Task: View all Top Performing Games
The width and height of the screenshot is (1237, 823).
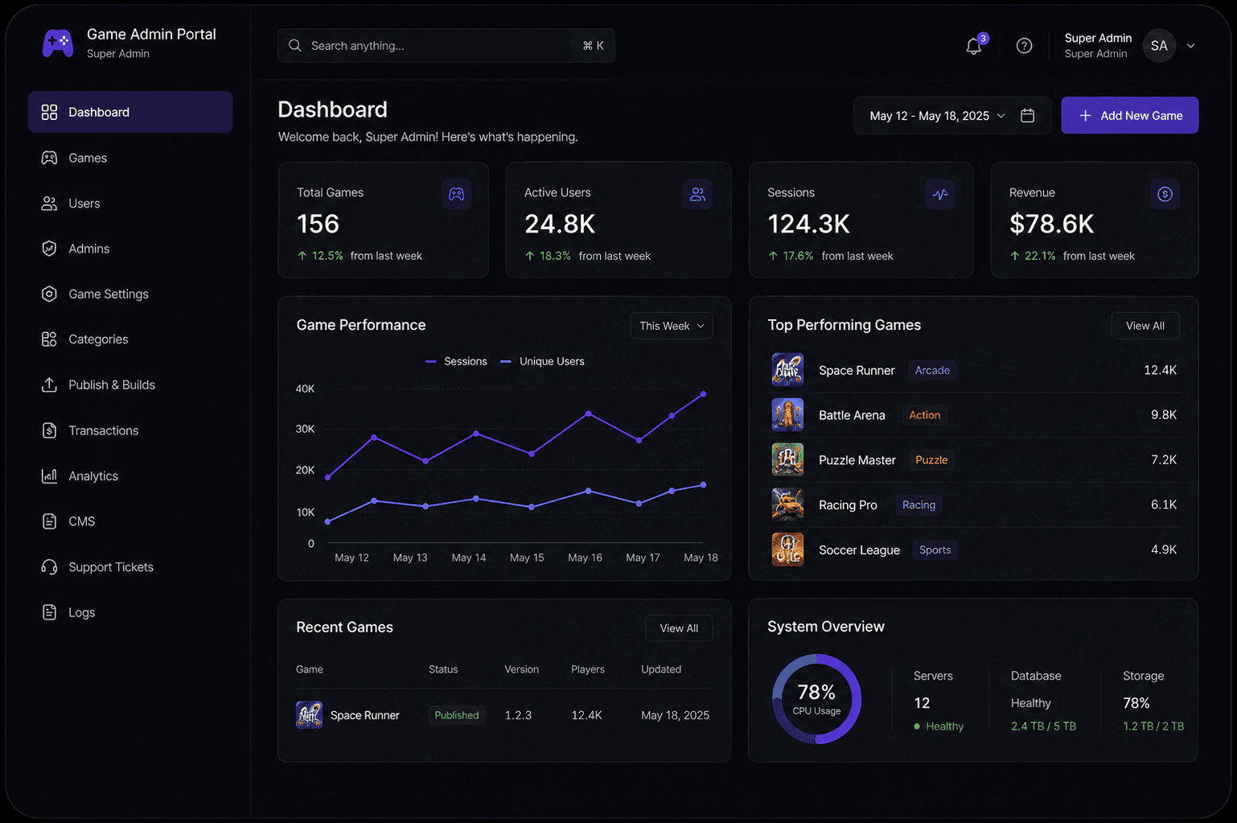Action: pyautogui.click(x=1145, y=326)
